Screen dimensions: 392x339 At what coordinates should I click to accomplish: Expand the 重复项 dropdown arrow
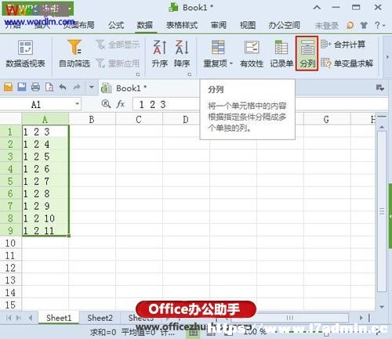(x=231, y=63)
